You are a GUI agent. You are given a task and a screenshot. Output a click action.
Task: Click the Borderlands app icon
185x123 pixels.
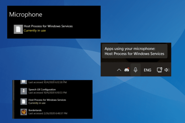24,112
